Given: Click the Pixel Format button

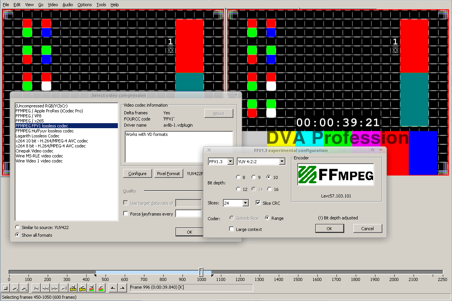Looking at the screenshot, I should [x=168, y=174].
